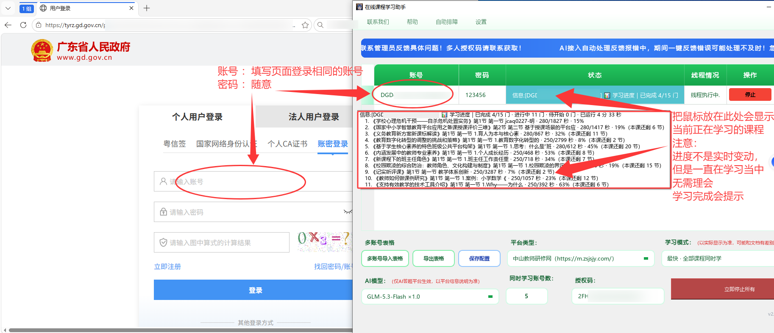Screen dimensions: 774x333
Task: Click the blue 登录 button
Action: tap(253, 290)
